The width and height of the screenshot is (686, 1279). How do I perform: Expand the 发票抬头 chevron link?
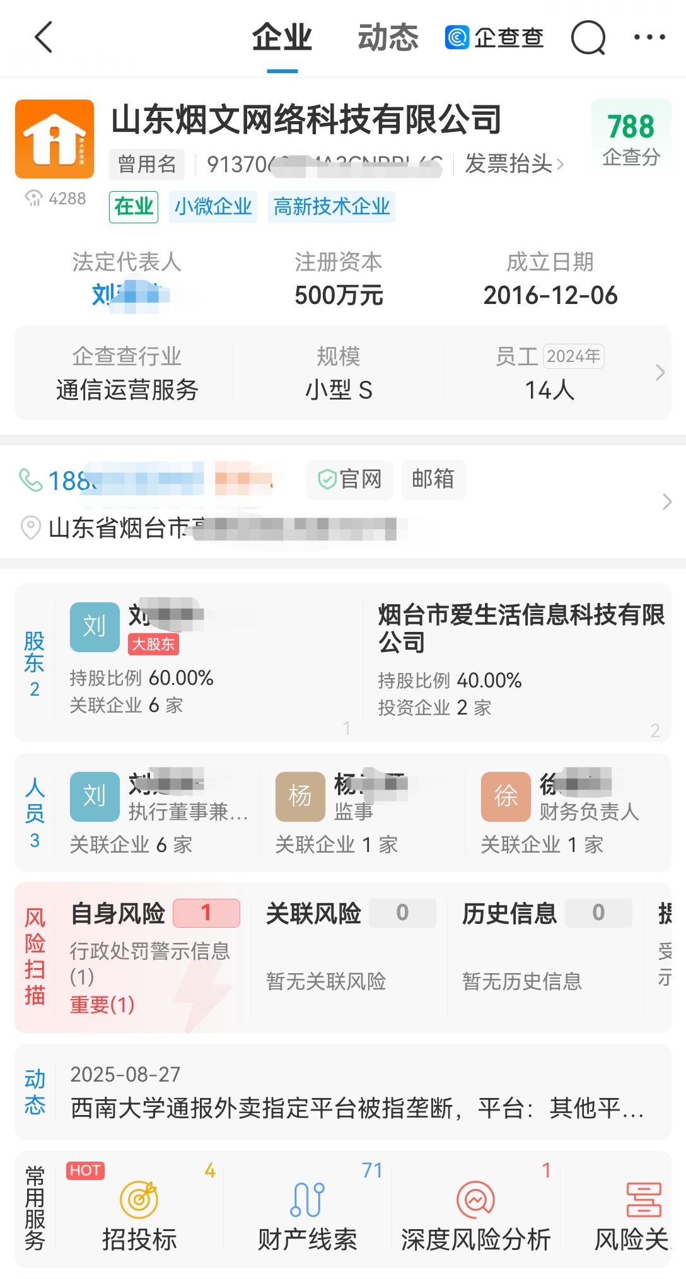coord(514,165)
